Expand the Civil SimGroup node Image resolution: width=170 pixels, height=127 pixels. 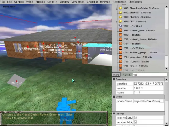pyautogui.click(x=117, y=22)
